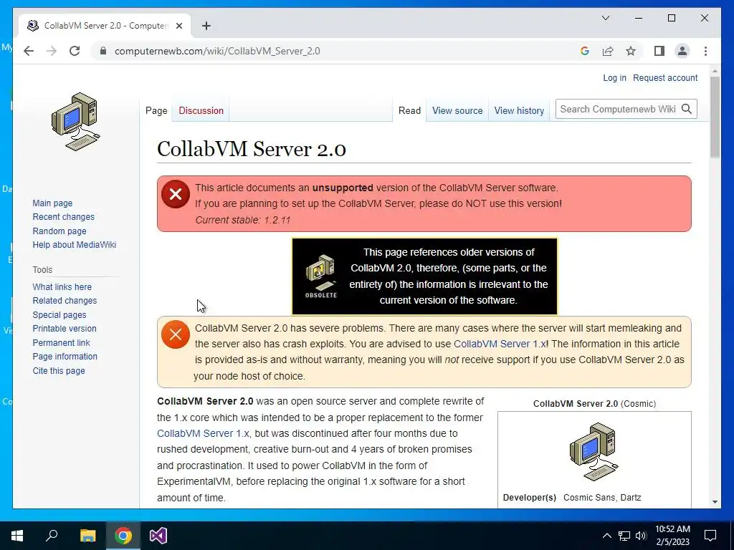Click the volume speaker tray icon
Image resolution: width=734 pixels, height=550 pixels.
coord(641,536)
